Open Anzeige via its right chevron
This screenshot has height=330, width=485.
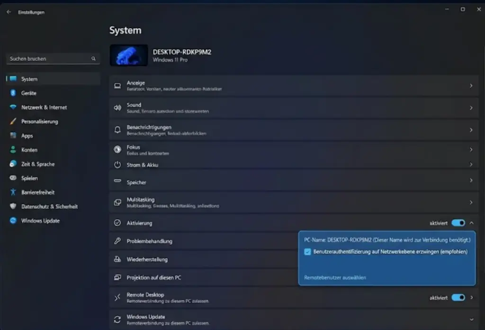[x=471, y=86]
